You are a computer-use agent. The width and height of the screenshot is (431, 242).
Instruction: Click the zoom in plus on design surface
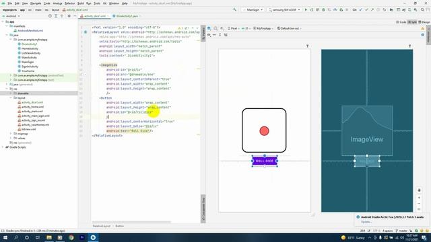pyautogui.click(x=419, y=198)
